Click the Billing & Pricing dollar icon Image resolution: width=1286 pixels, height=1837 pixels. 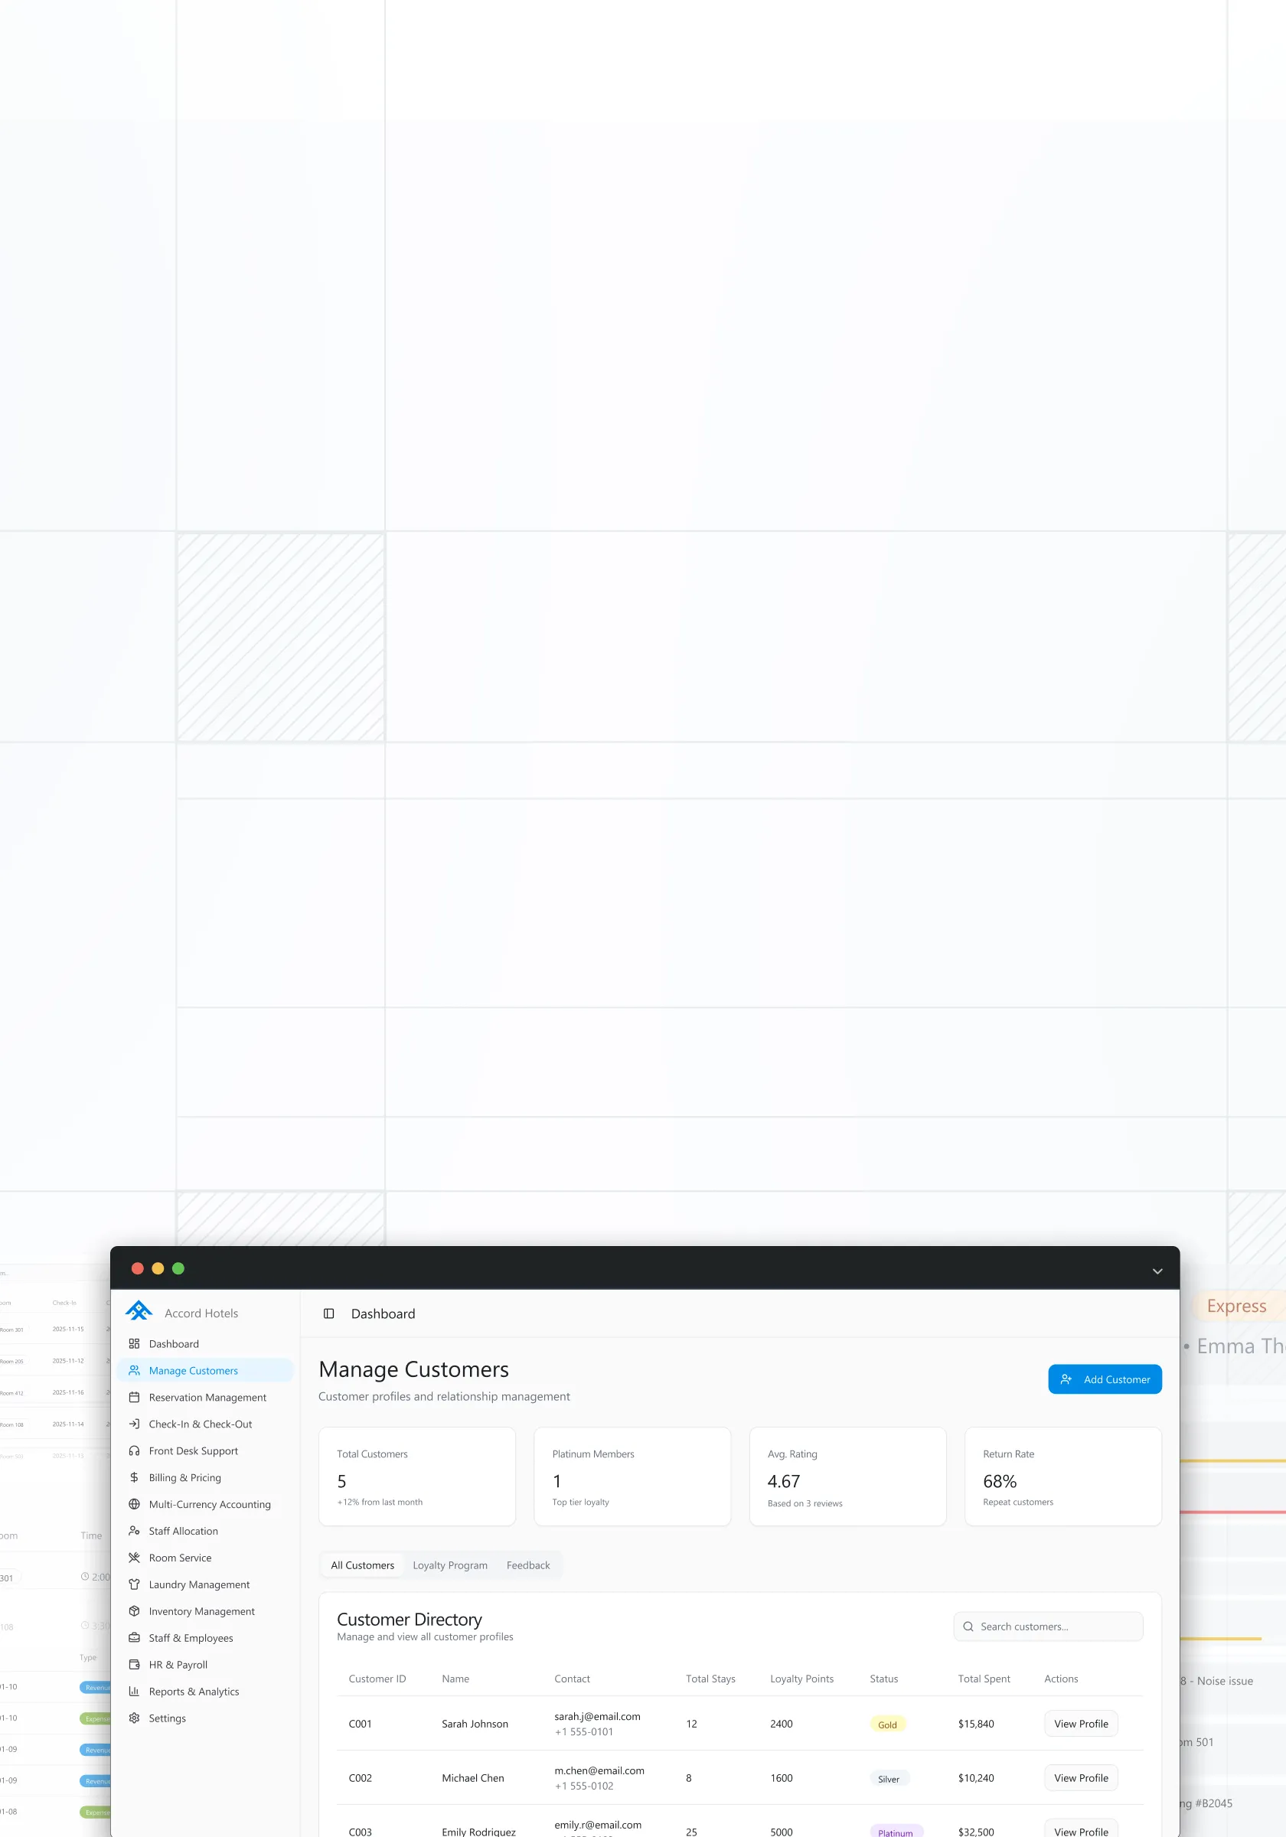[135, 1477]
